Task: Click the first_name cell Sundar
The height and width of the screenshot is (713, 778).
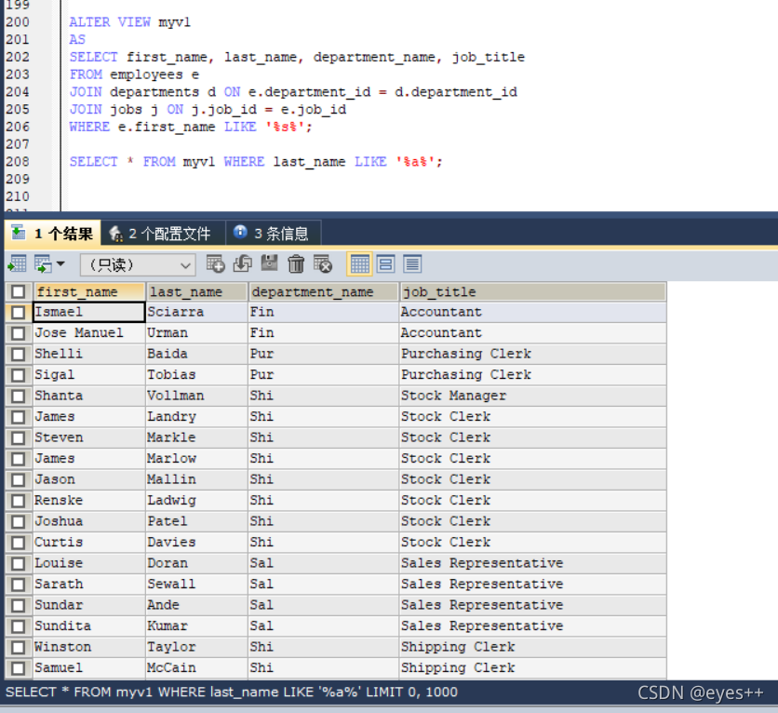Action: (88, 605)
